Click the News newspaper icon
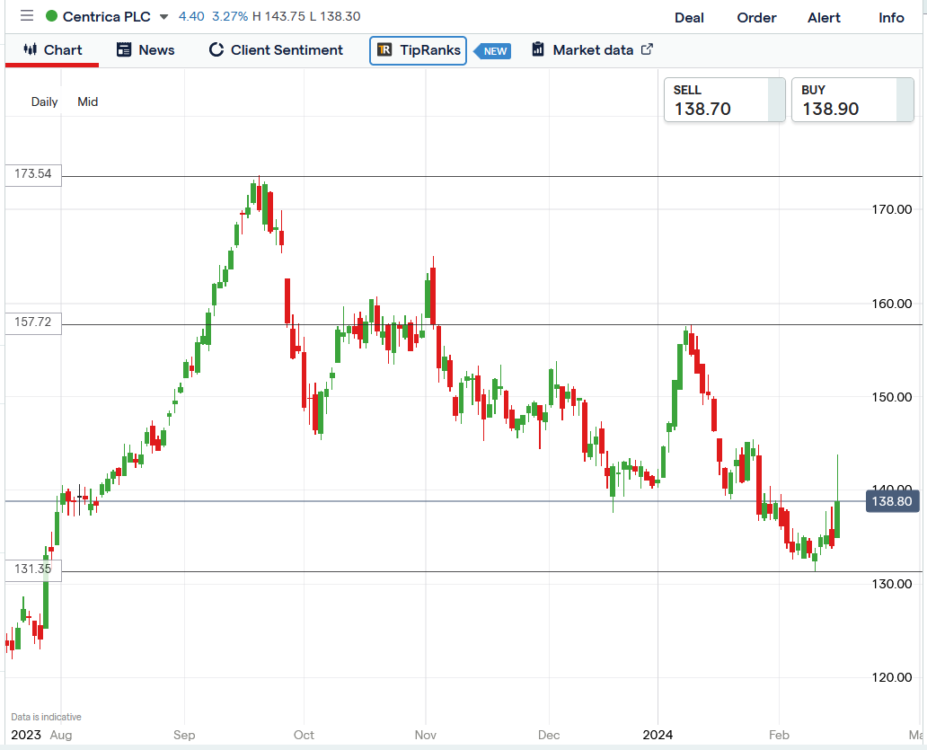 click(124, 49)
